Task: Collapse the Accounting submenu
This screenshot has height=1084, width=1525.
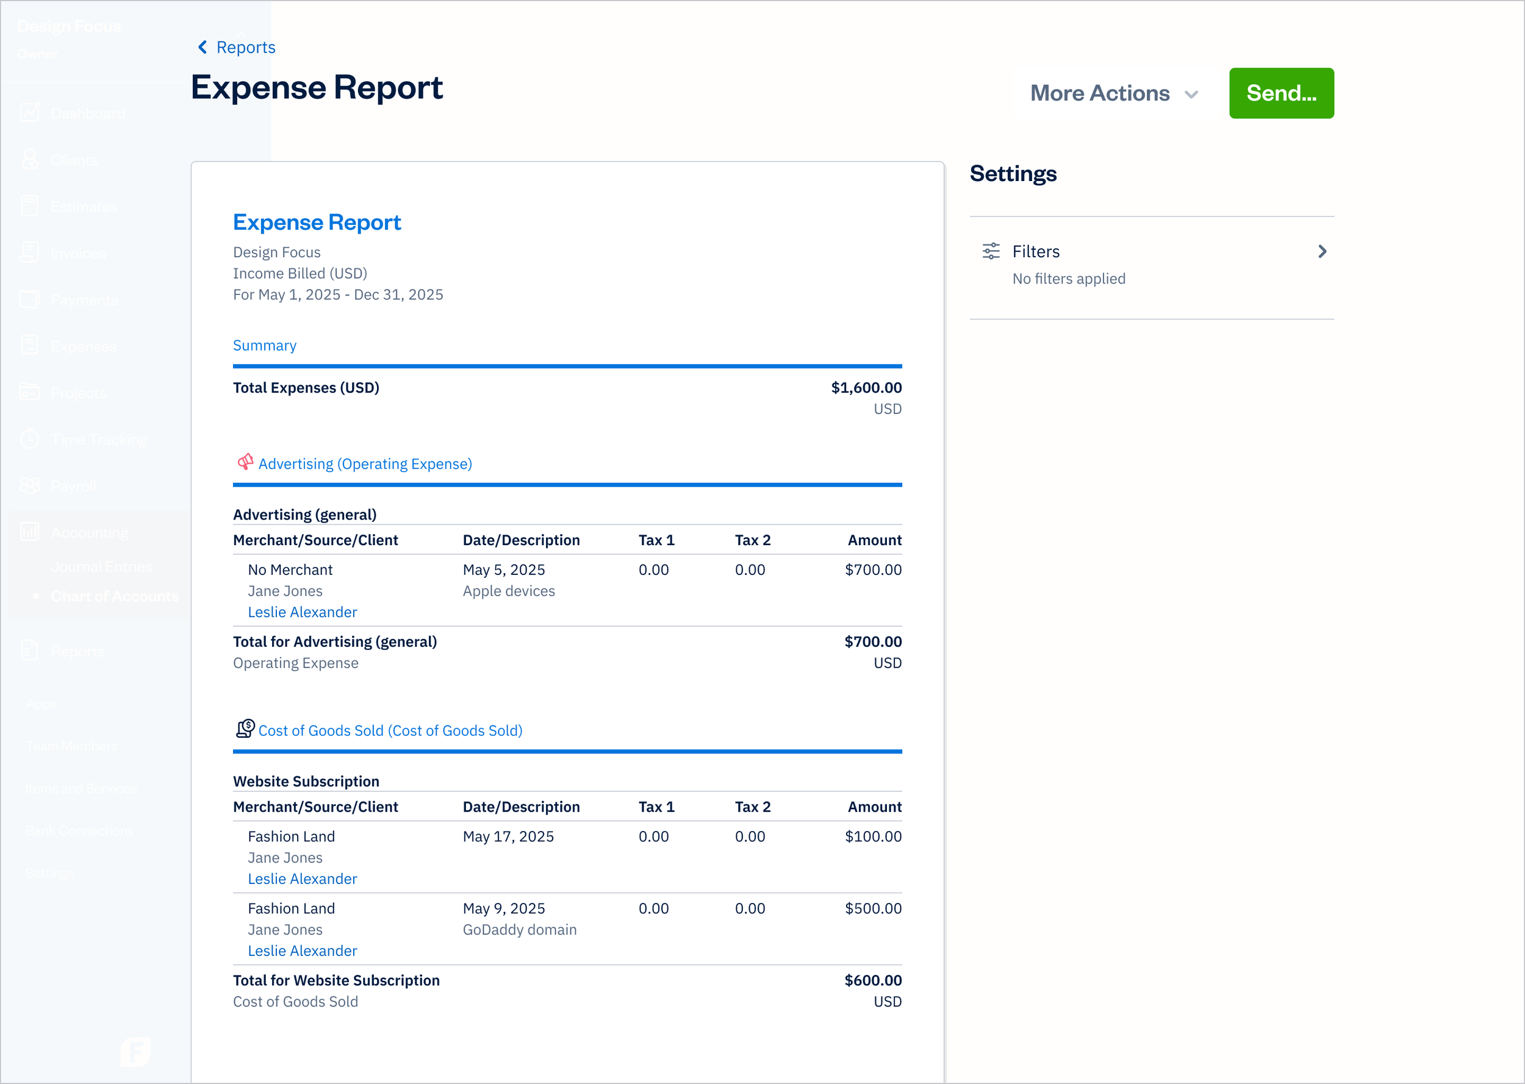Action: (x=89, y=532)
